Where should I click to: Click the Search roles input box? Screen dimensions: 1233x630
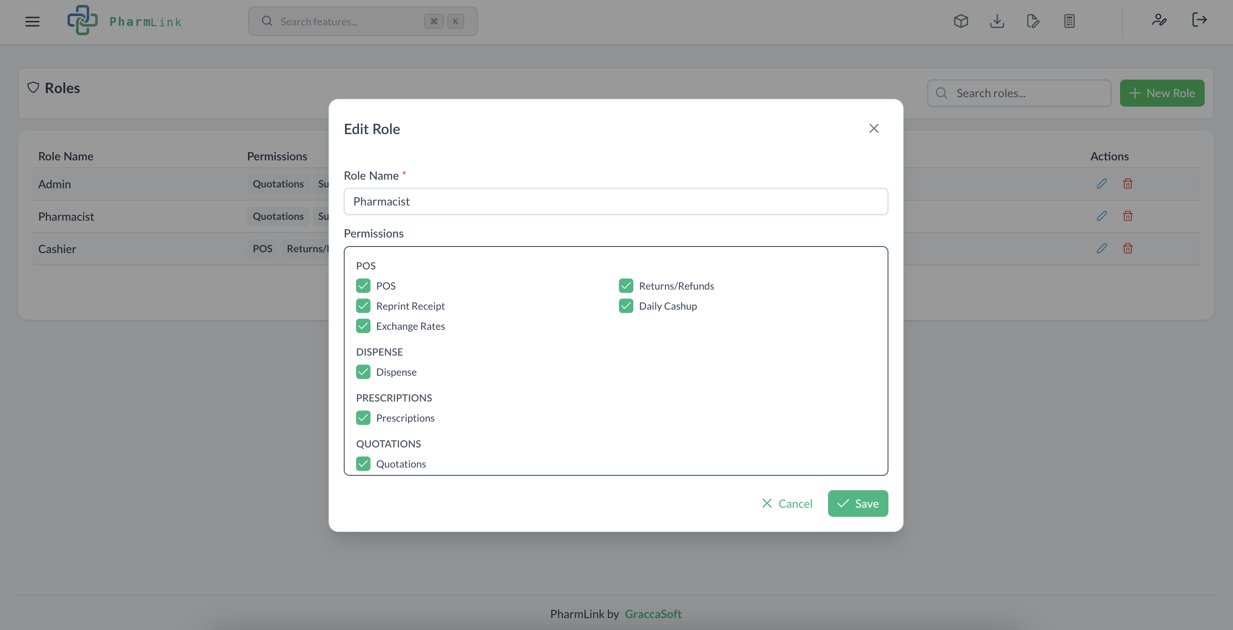[x=1019, y=93]
